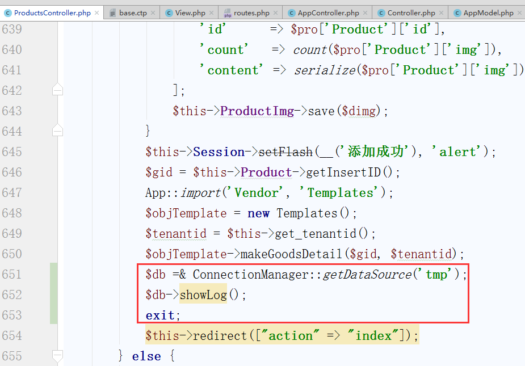Click the getDataSource method name
525x366 pixels.
click(367, 275)
